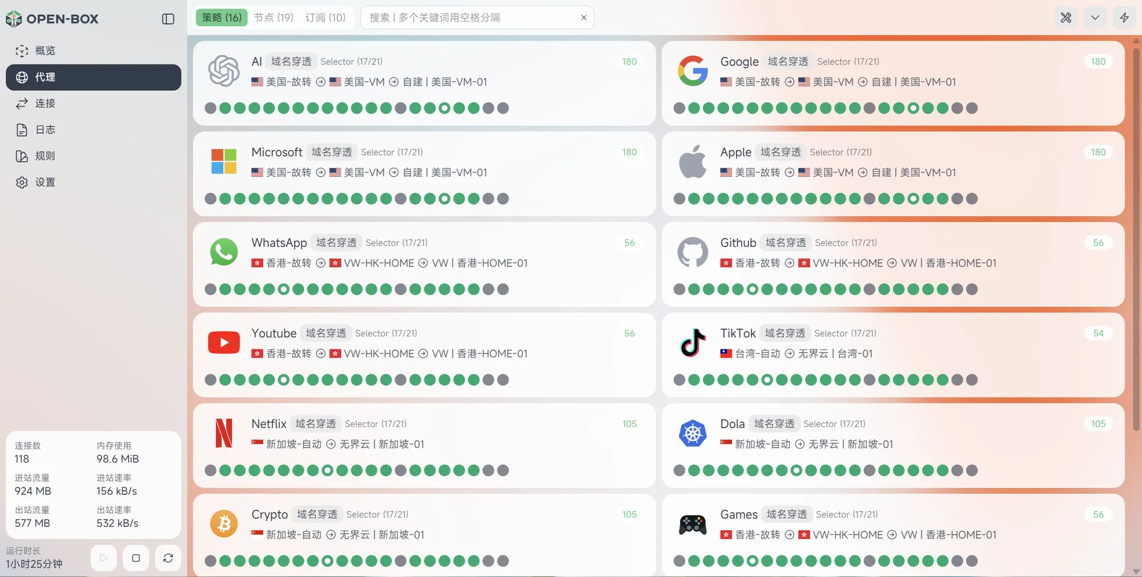The width and height of the screenshot is (1142, 577).
Task: Open the 日志 logs page
Action: [x=93, y=129]
